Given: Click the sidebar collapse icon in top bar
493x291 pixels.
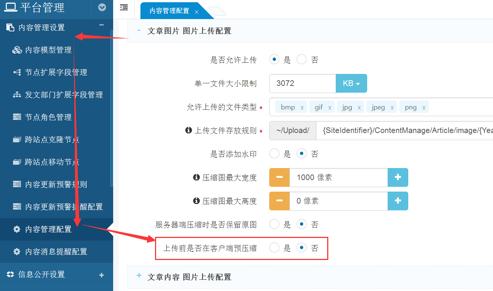Looking at the screenshot, I should pyautogui.click(x=124, y=7).
